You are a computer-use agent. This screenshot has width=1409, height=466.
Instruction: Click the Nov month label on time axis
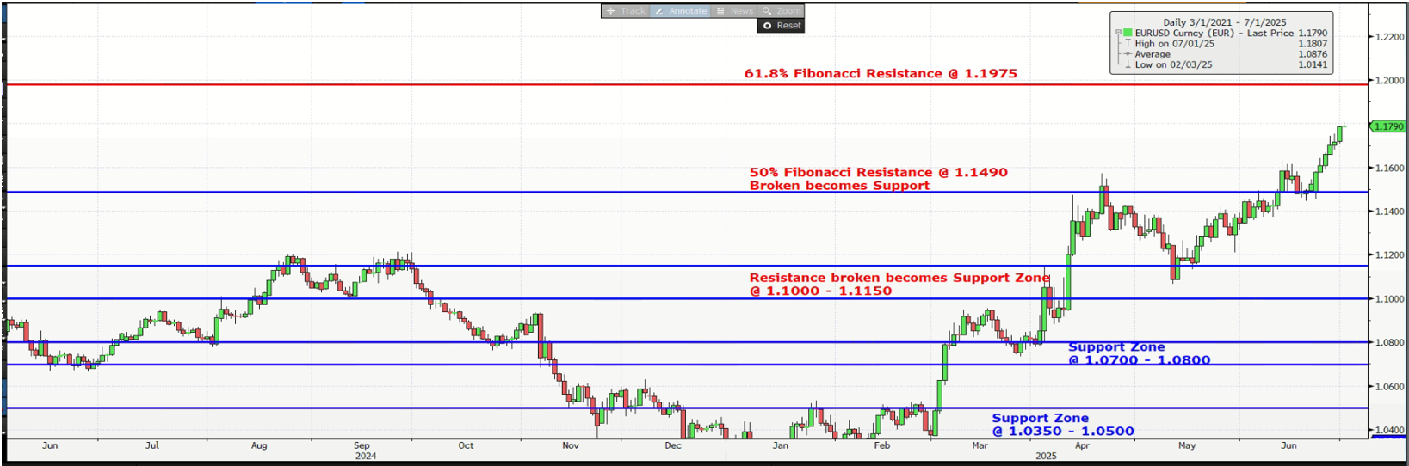pos(571,445)
